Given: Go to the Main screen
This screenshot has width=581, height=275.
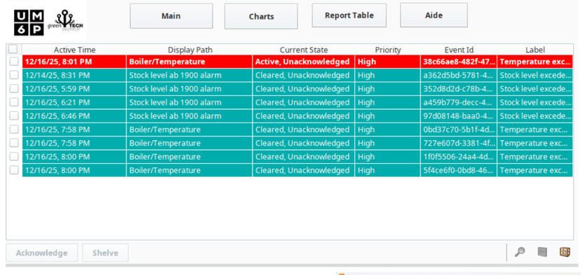Looking at the screenshot, I should coord(171,16).
